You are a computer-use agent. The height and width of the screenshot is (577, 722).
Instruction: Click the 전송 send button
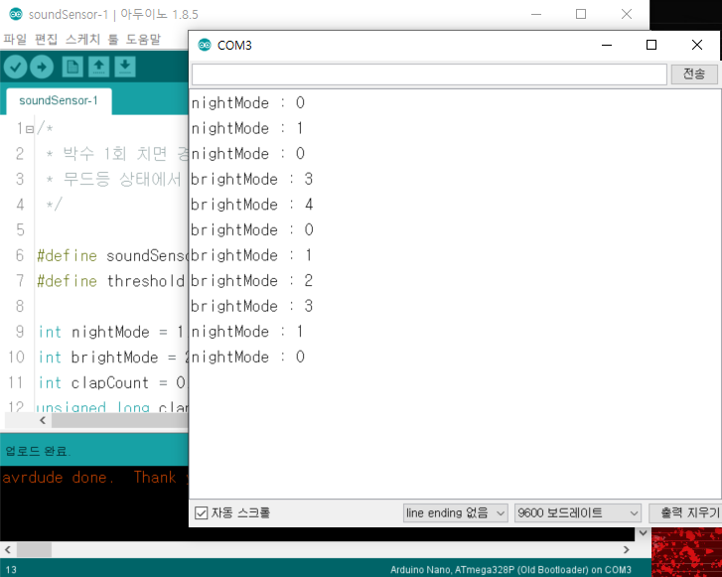click(x=694, y=74)
